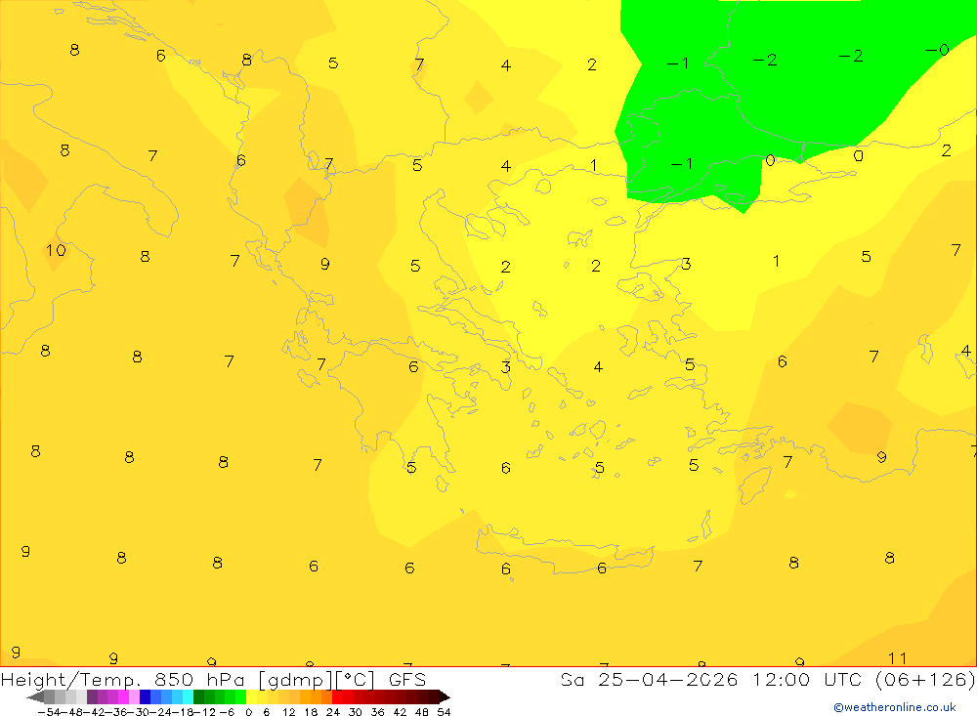This screenshot has width=977, height=716.
Task: Select the [gdmp] unit label
Action: (x=295, y=680)
